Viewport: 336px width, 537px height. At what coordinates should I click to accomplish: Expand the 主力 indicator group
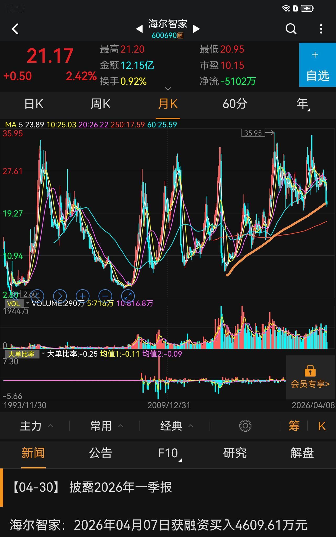pos(36,426)
